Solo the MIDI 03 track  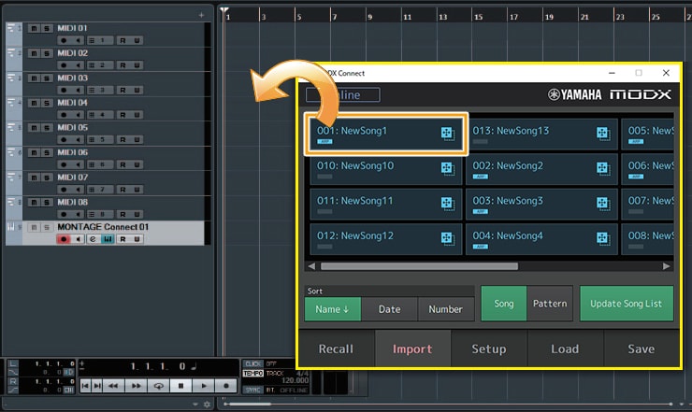[47, 78]
